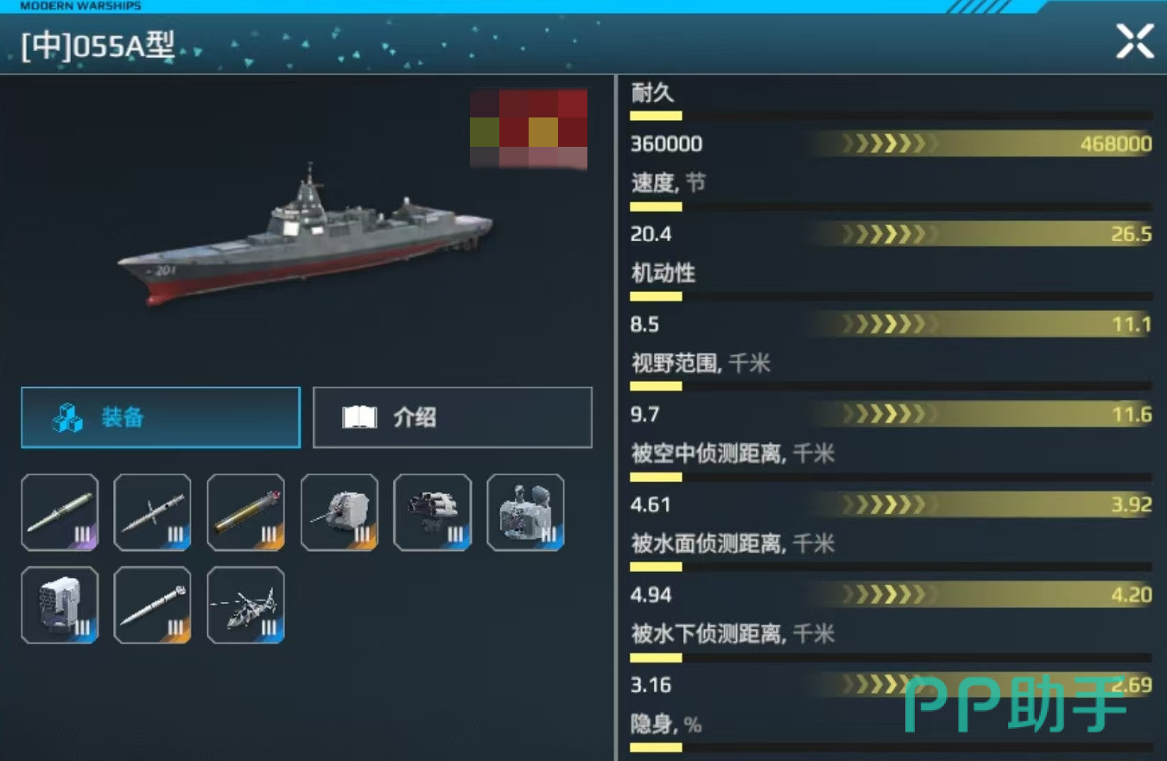The height and width of the screenshot is (761, 1167).
Task: Click the 被水面侦测距离 upgrade bar showing 4.20
Action: click(982, 594)
